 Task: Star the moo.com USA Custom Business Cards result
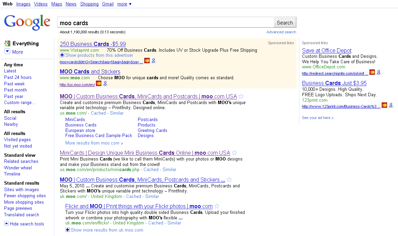[241, 97]
